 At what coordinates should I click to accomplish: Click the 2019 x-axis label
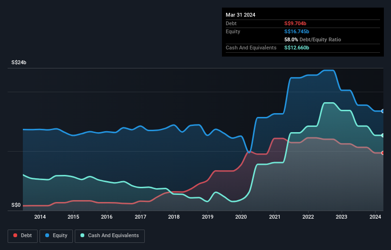(208, 217)
